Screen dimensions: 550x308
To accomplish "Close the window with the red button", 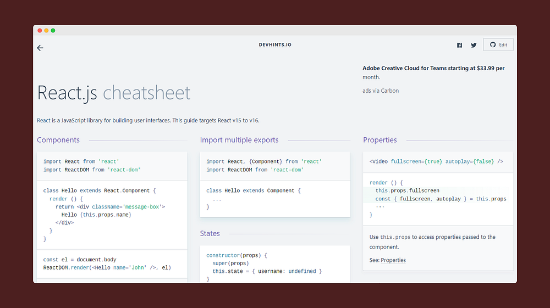I will point(40,30).
